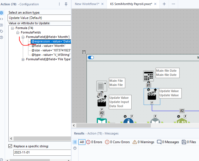
Task: Uncheck Replace a specific string checkbox
Action: [10, 146]
